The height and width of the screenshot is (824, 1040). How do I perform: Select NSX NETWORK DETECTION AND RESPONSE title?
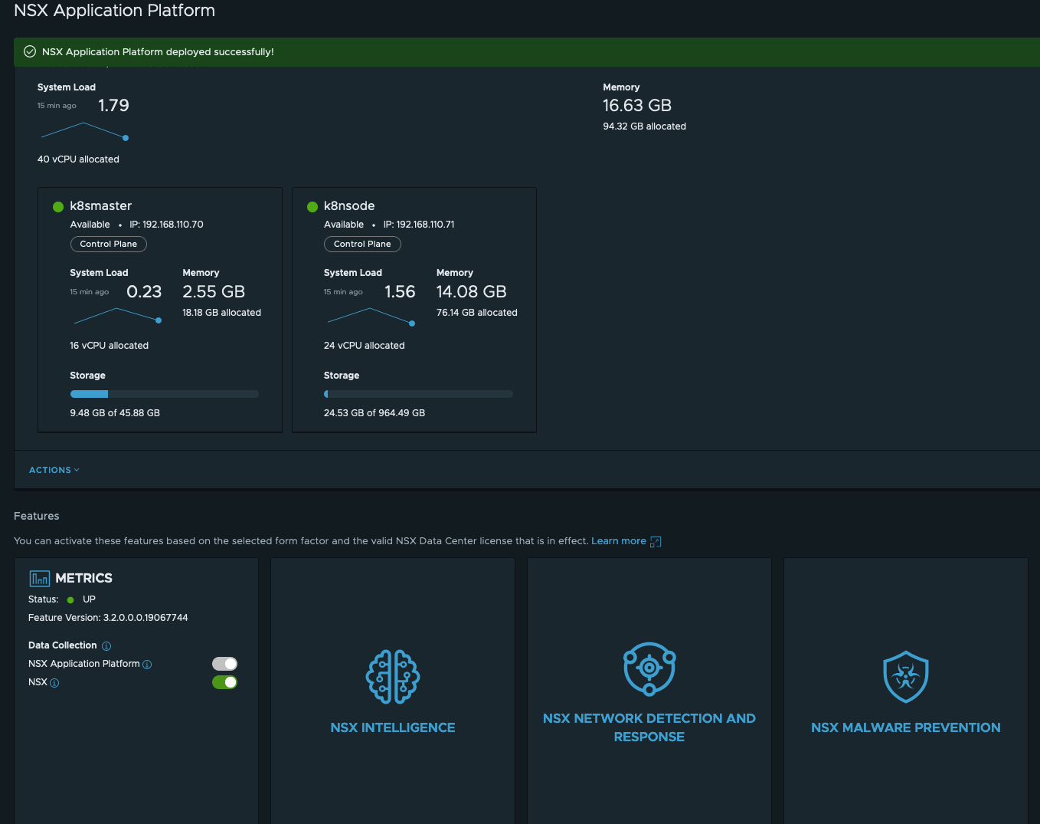pos(649,727)
